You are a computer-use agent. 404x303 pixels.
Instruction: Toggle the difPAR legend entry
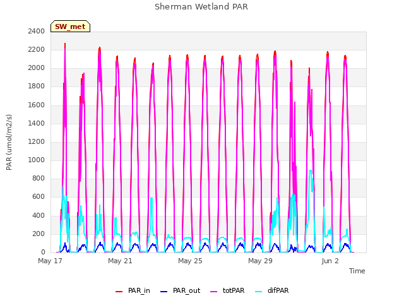(x=272, y=290)
